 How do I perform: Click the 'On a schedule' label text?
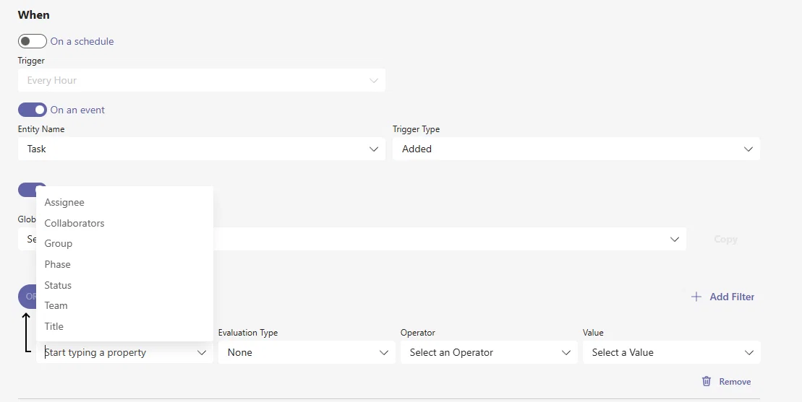[82, 41]
